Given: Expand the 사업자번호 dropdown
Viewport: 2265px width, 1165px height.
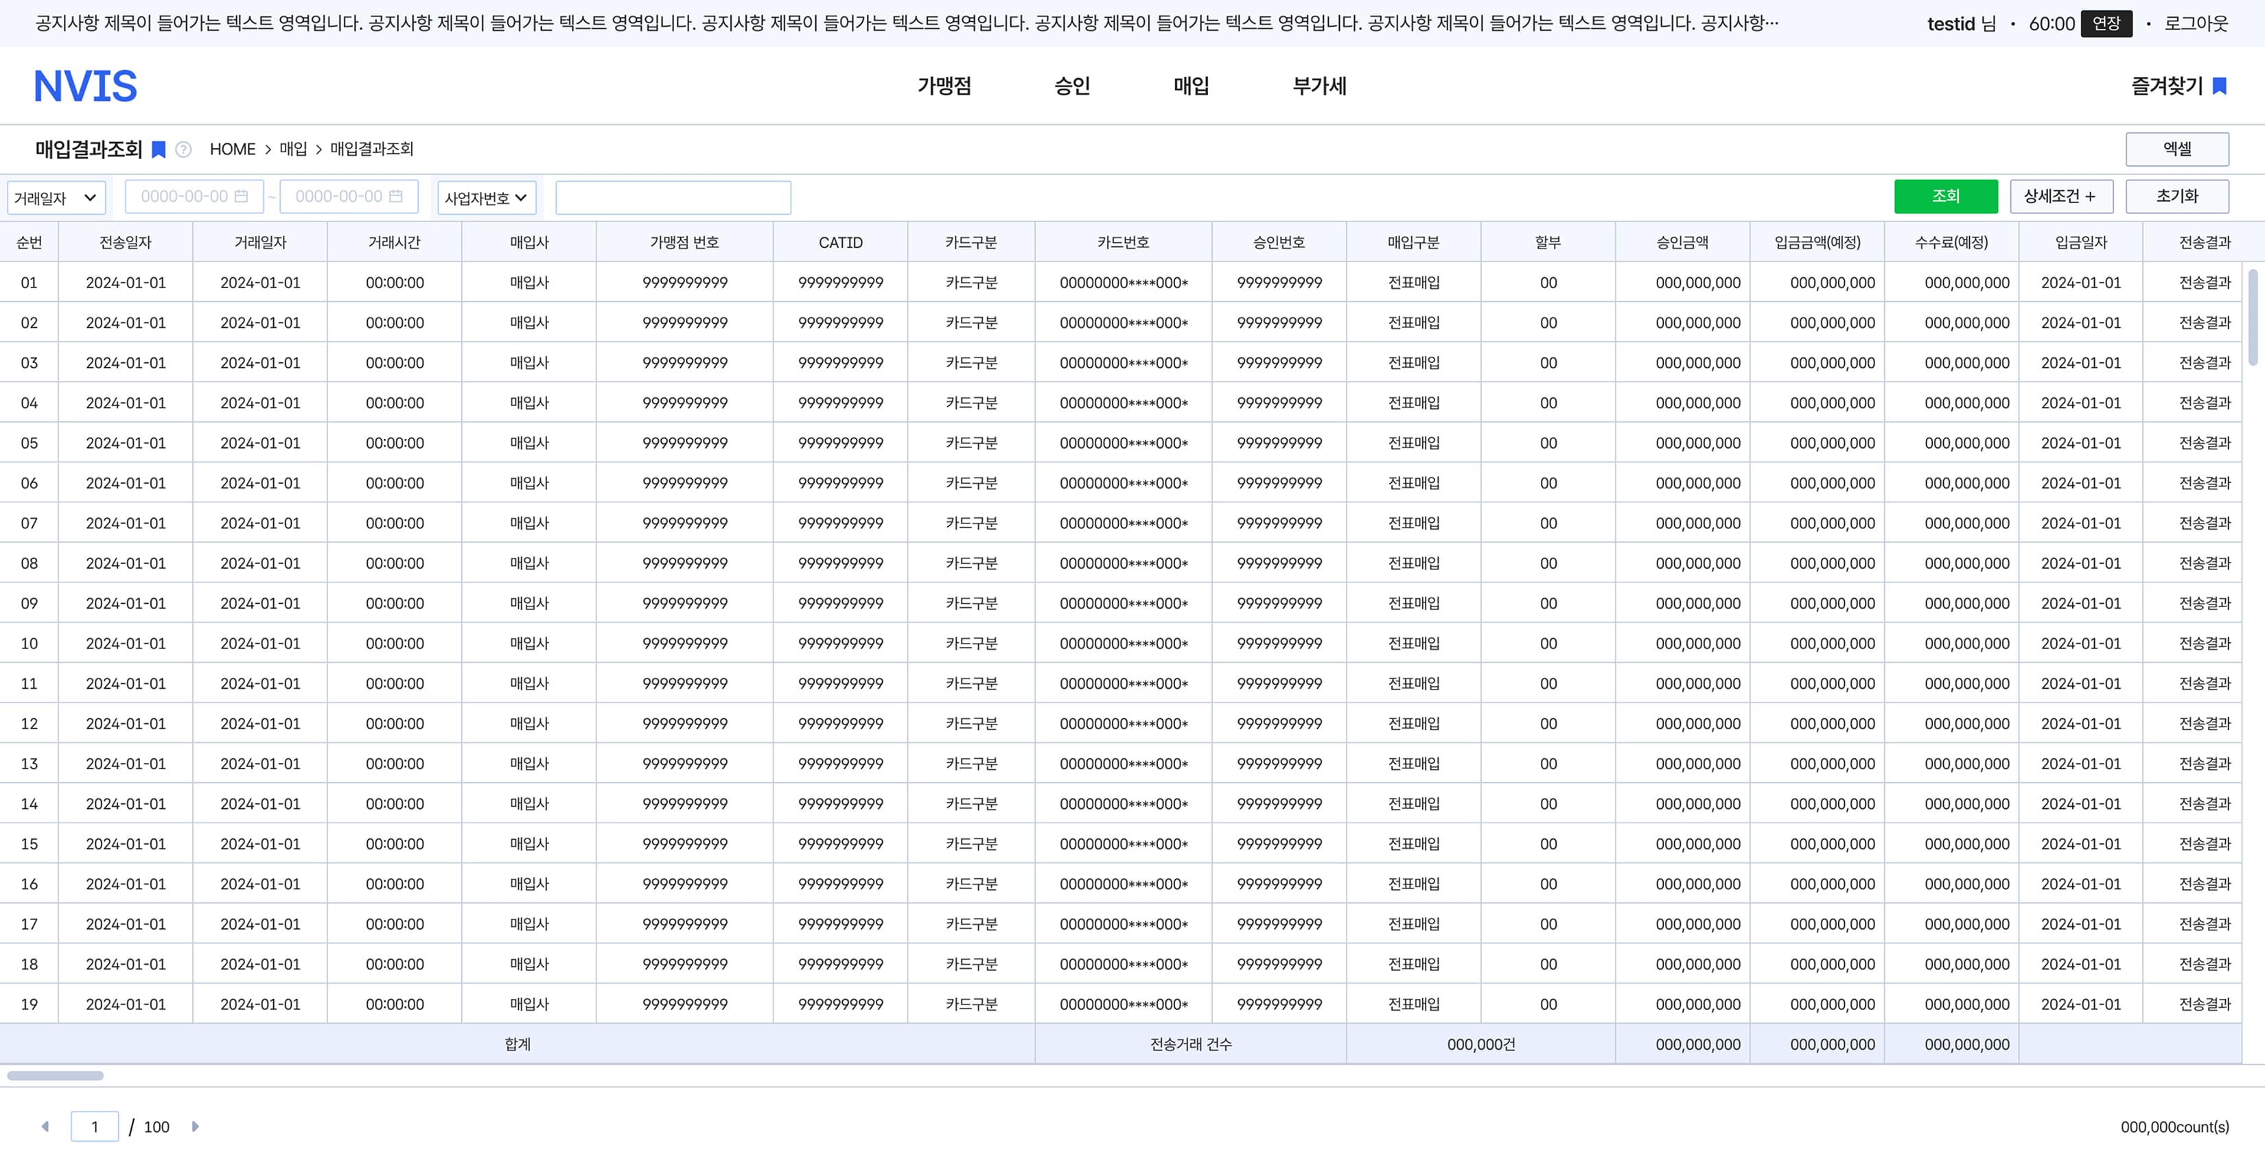Looking at the screenshot, I should [x=486, y=198].
